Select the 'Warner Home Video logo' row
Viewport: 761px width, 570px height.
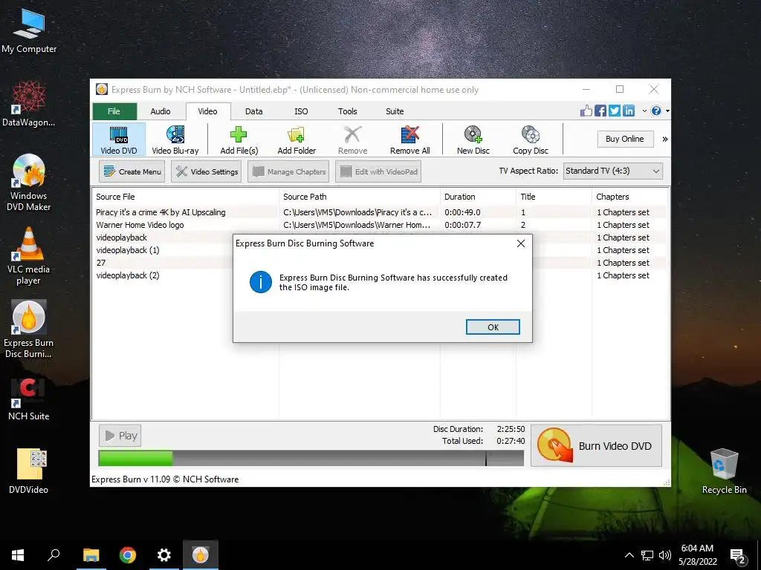click(380, 225)
